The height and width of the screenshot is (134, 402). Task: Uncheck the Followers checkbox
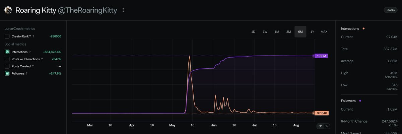[7, 73]
